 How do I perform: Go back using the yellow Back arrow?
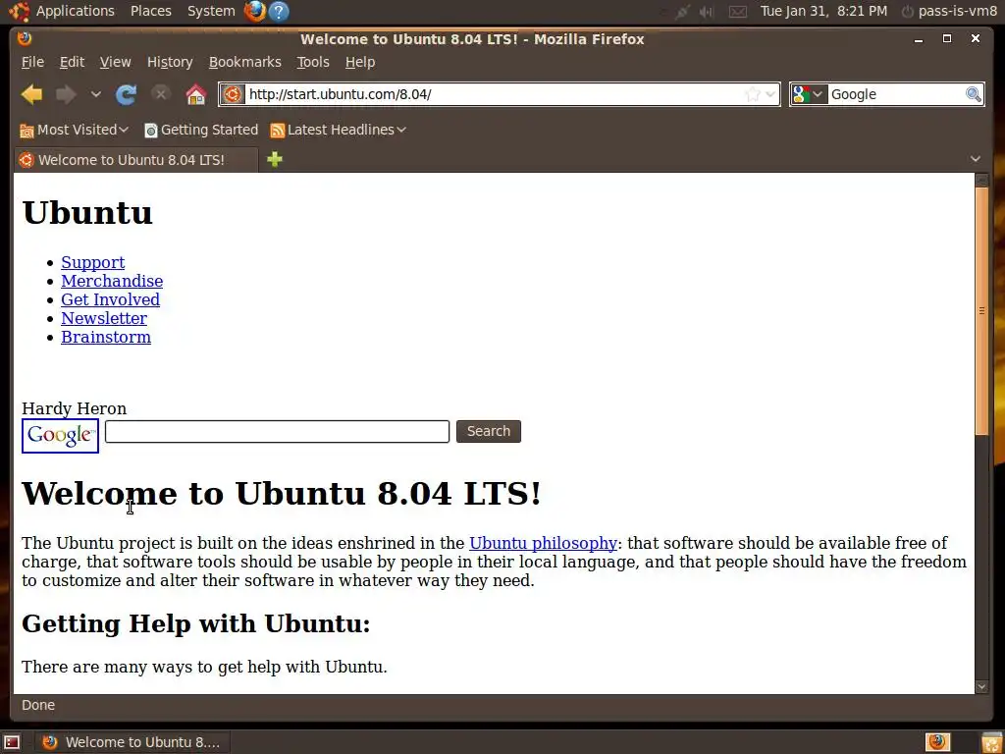pos(31,94)
